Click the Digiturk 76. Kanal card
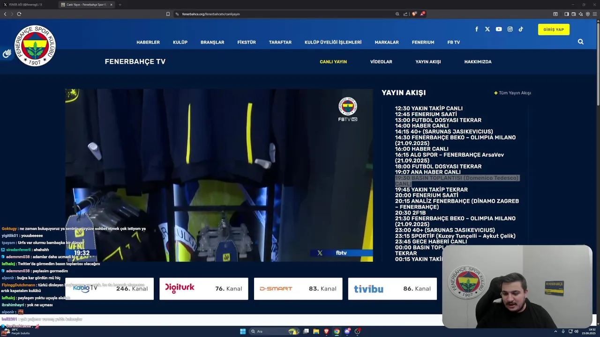Image resolution: width=600 pixels, height=337 pixels. [203, 289]
